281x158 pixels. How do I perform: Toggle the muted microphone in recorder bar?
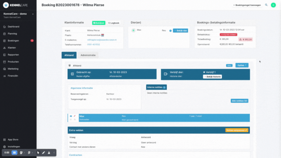[29, 153]
